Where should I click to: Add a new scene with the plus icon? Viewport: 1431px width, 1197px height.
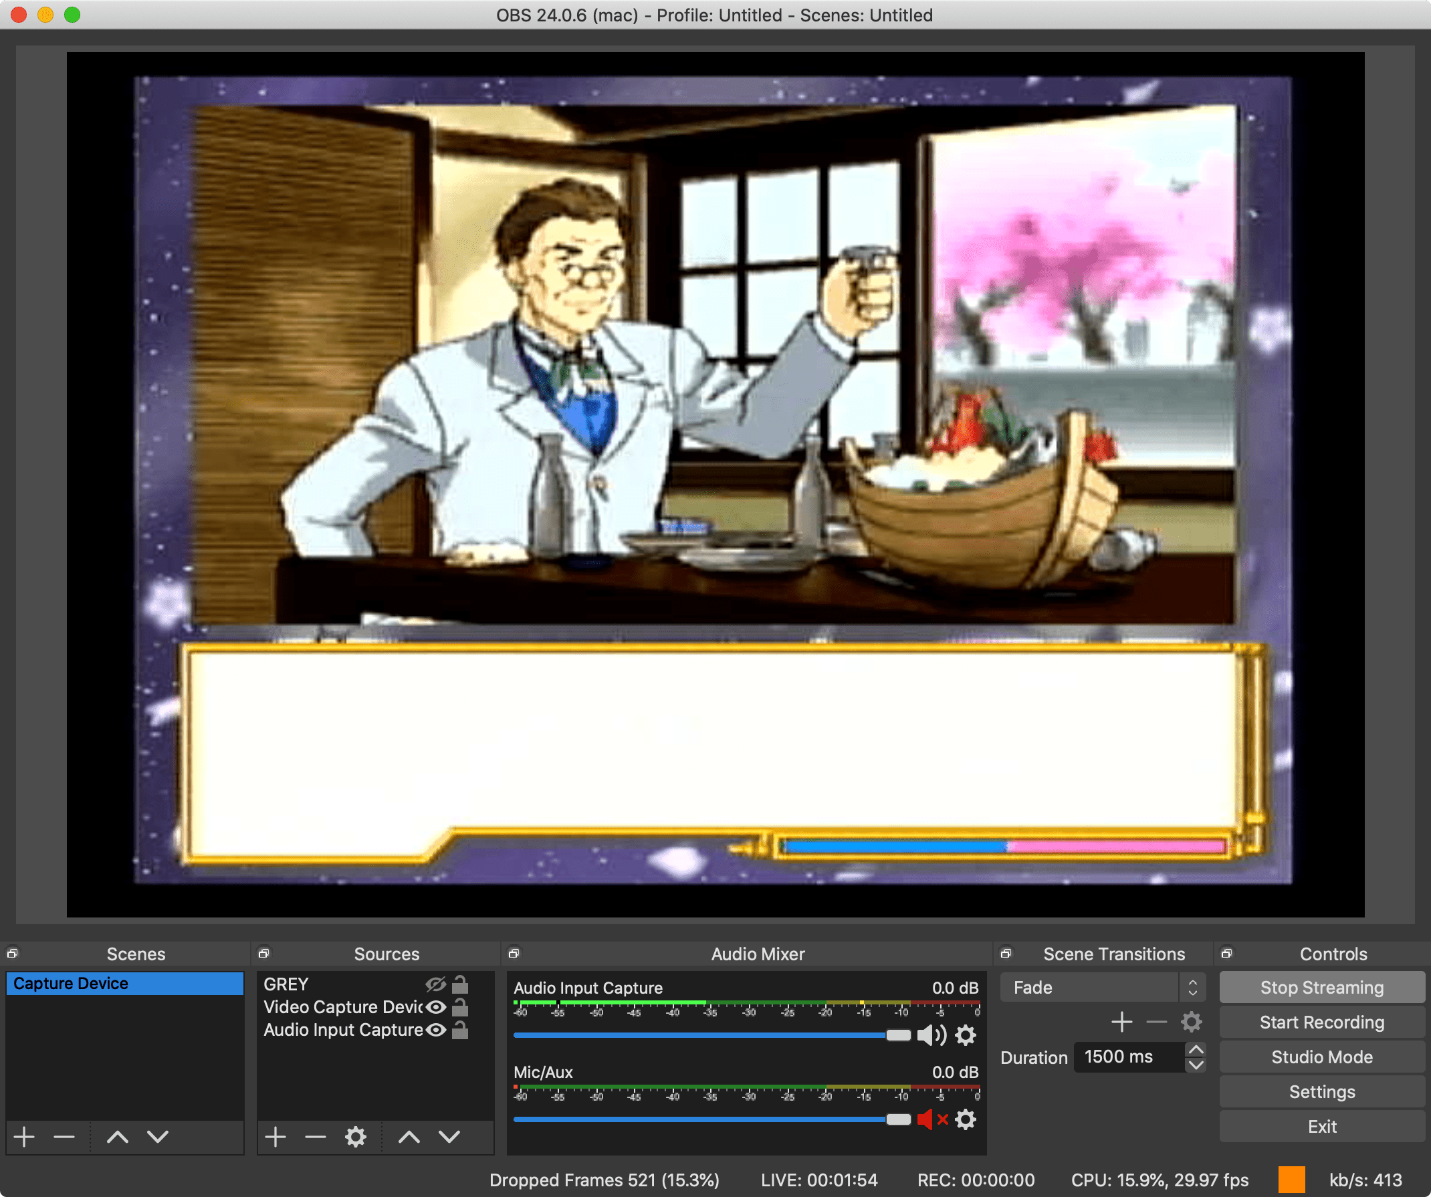tap(24, 1137)
